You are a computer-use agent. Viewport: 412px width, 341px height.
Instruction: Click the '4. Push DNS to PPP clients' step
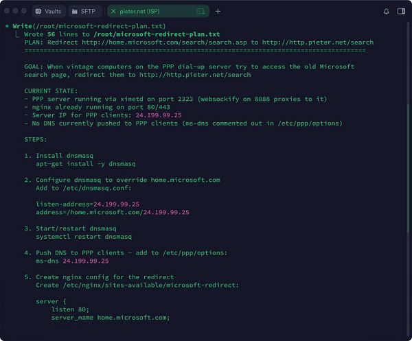[126, 252]
